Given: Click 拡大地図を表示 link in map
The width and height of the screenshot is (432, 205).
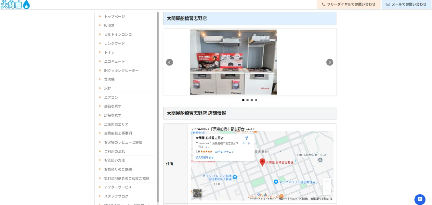Looking at the screenshot, I should point(204,157).
